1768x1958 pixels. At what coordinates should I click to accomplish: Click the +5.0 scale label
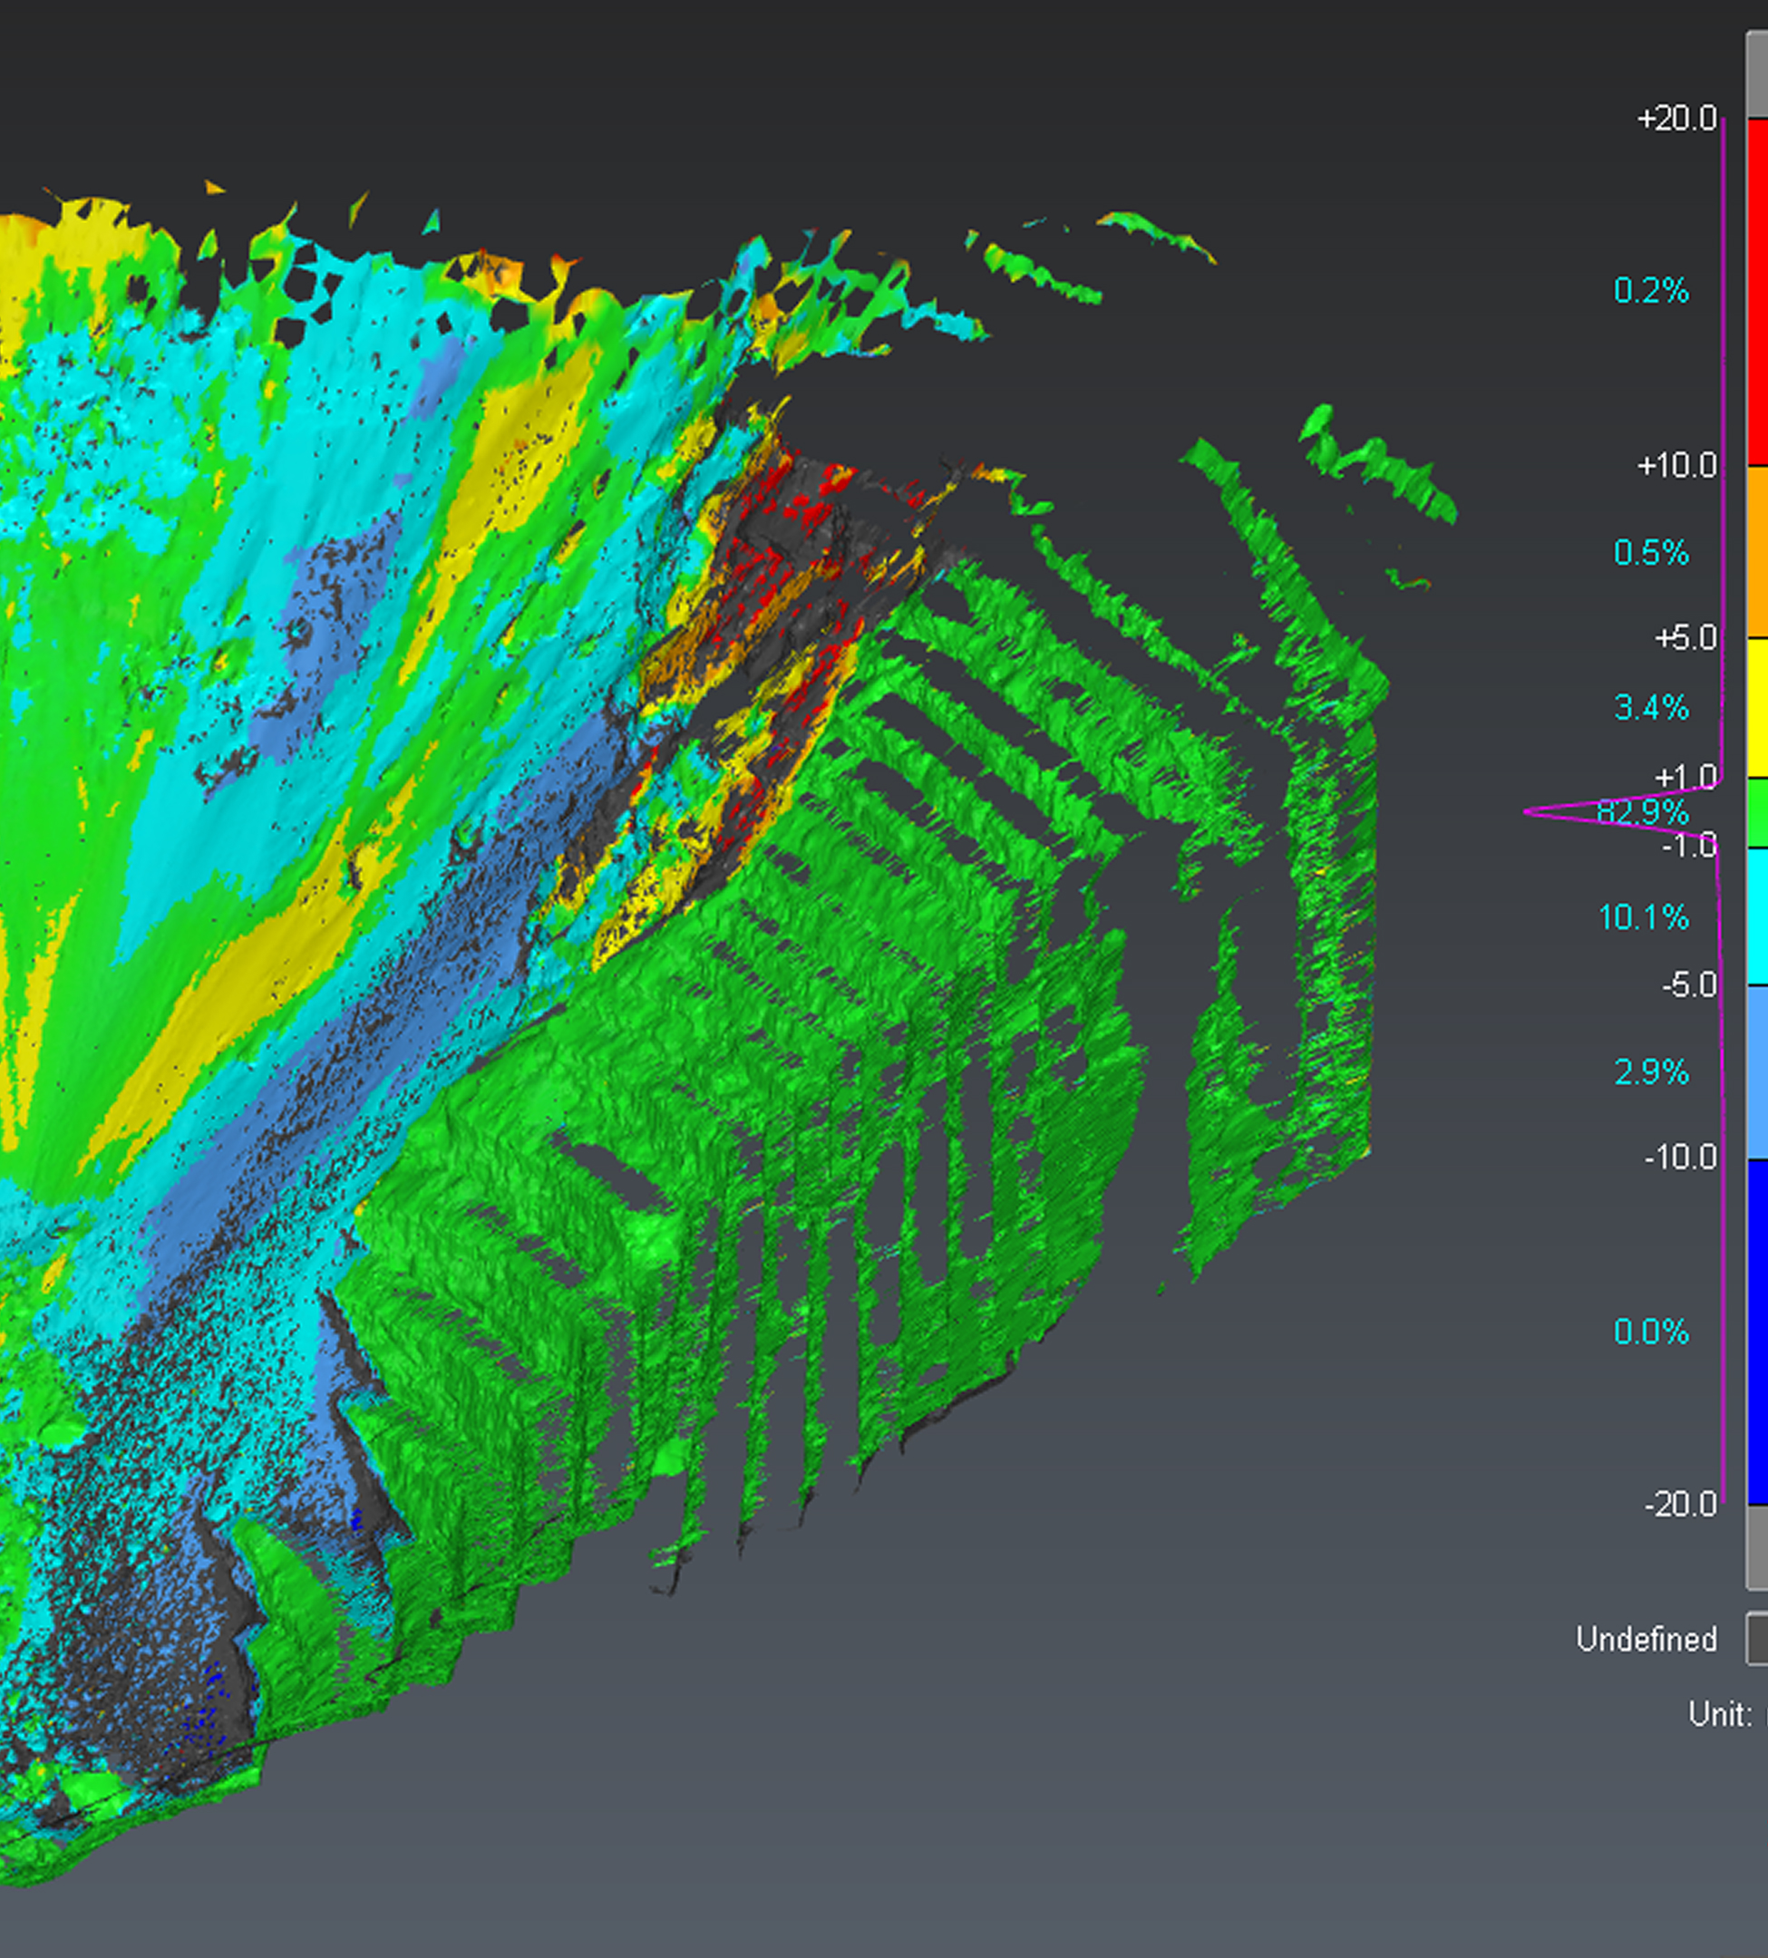click(x=1685, y=638)
